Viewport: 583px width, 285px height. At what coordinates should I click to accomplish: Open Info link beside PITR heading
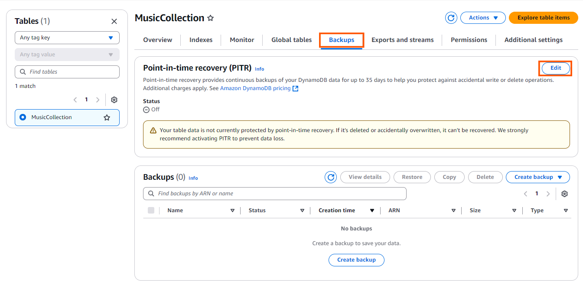click(x=260, y=69)
